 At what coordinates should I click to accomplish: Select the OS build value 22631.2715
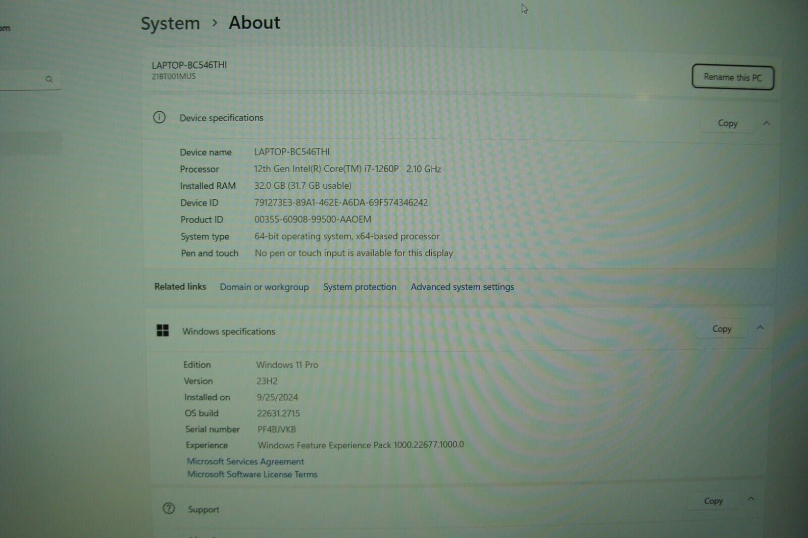(x=278, y=413)
